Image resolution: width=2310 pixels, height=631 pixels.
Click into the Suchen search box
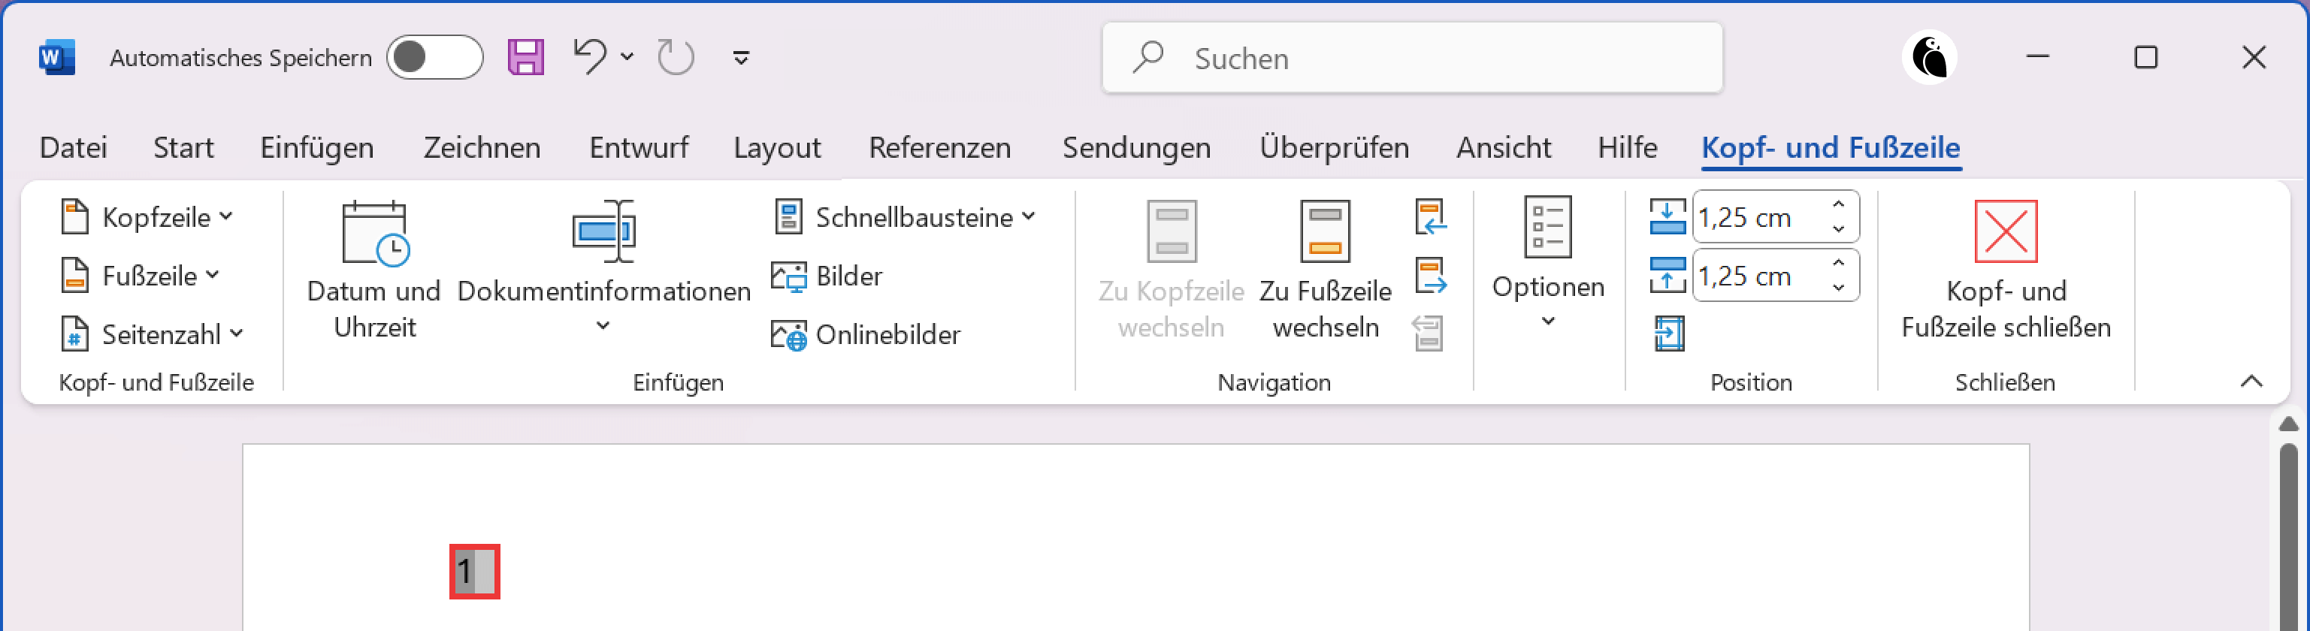pos(1412,59)
